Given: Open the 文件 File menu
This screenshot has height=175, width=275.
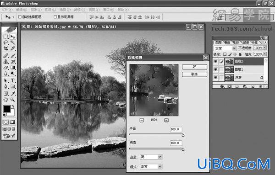Looking at the screenshot, I should (7, 10).
